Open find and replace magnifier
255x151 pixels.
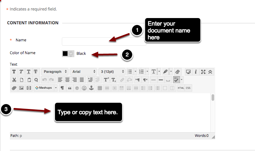pyautogui.click(x=36, y=80)
